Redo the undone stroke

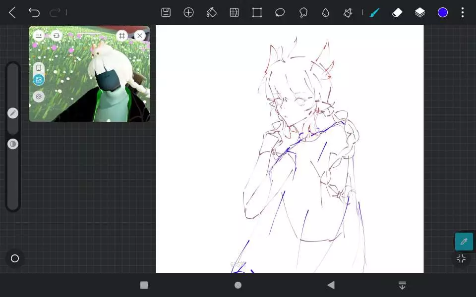coord(55,12)
